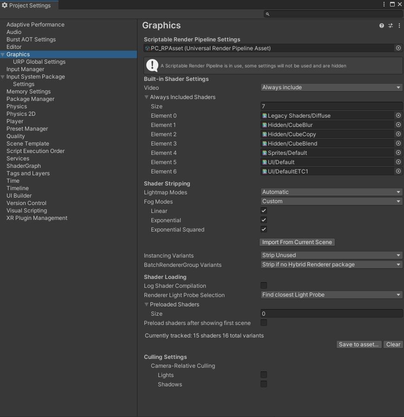Open the BatchRendererGroup Variants dropdown
This screenshot has width=404, height=417.
click(x=332, y=265)
